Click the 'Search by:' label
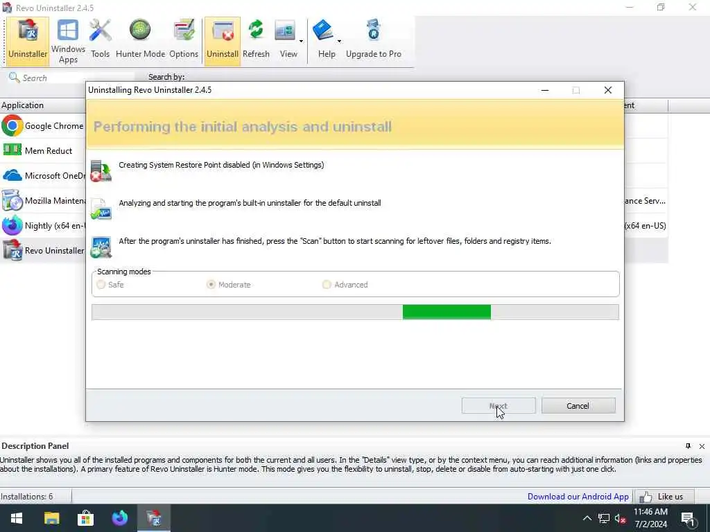710x532 pixels. (x=166, y=77)
